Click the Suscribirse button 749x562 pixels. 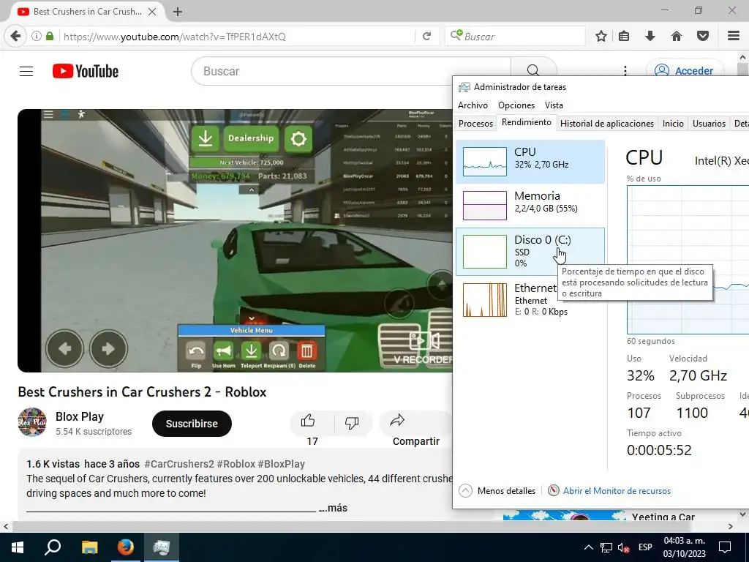pyautogui.click(x=192, y=424)
